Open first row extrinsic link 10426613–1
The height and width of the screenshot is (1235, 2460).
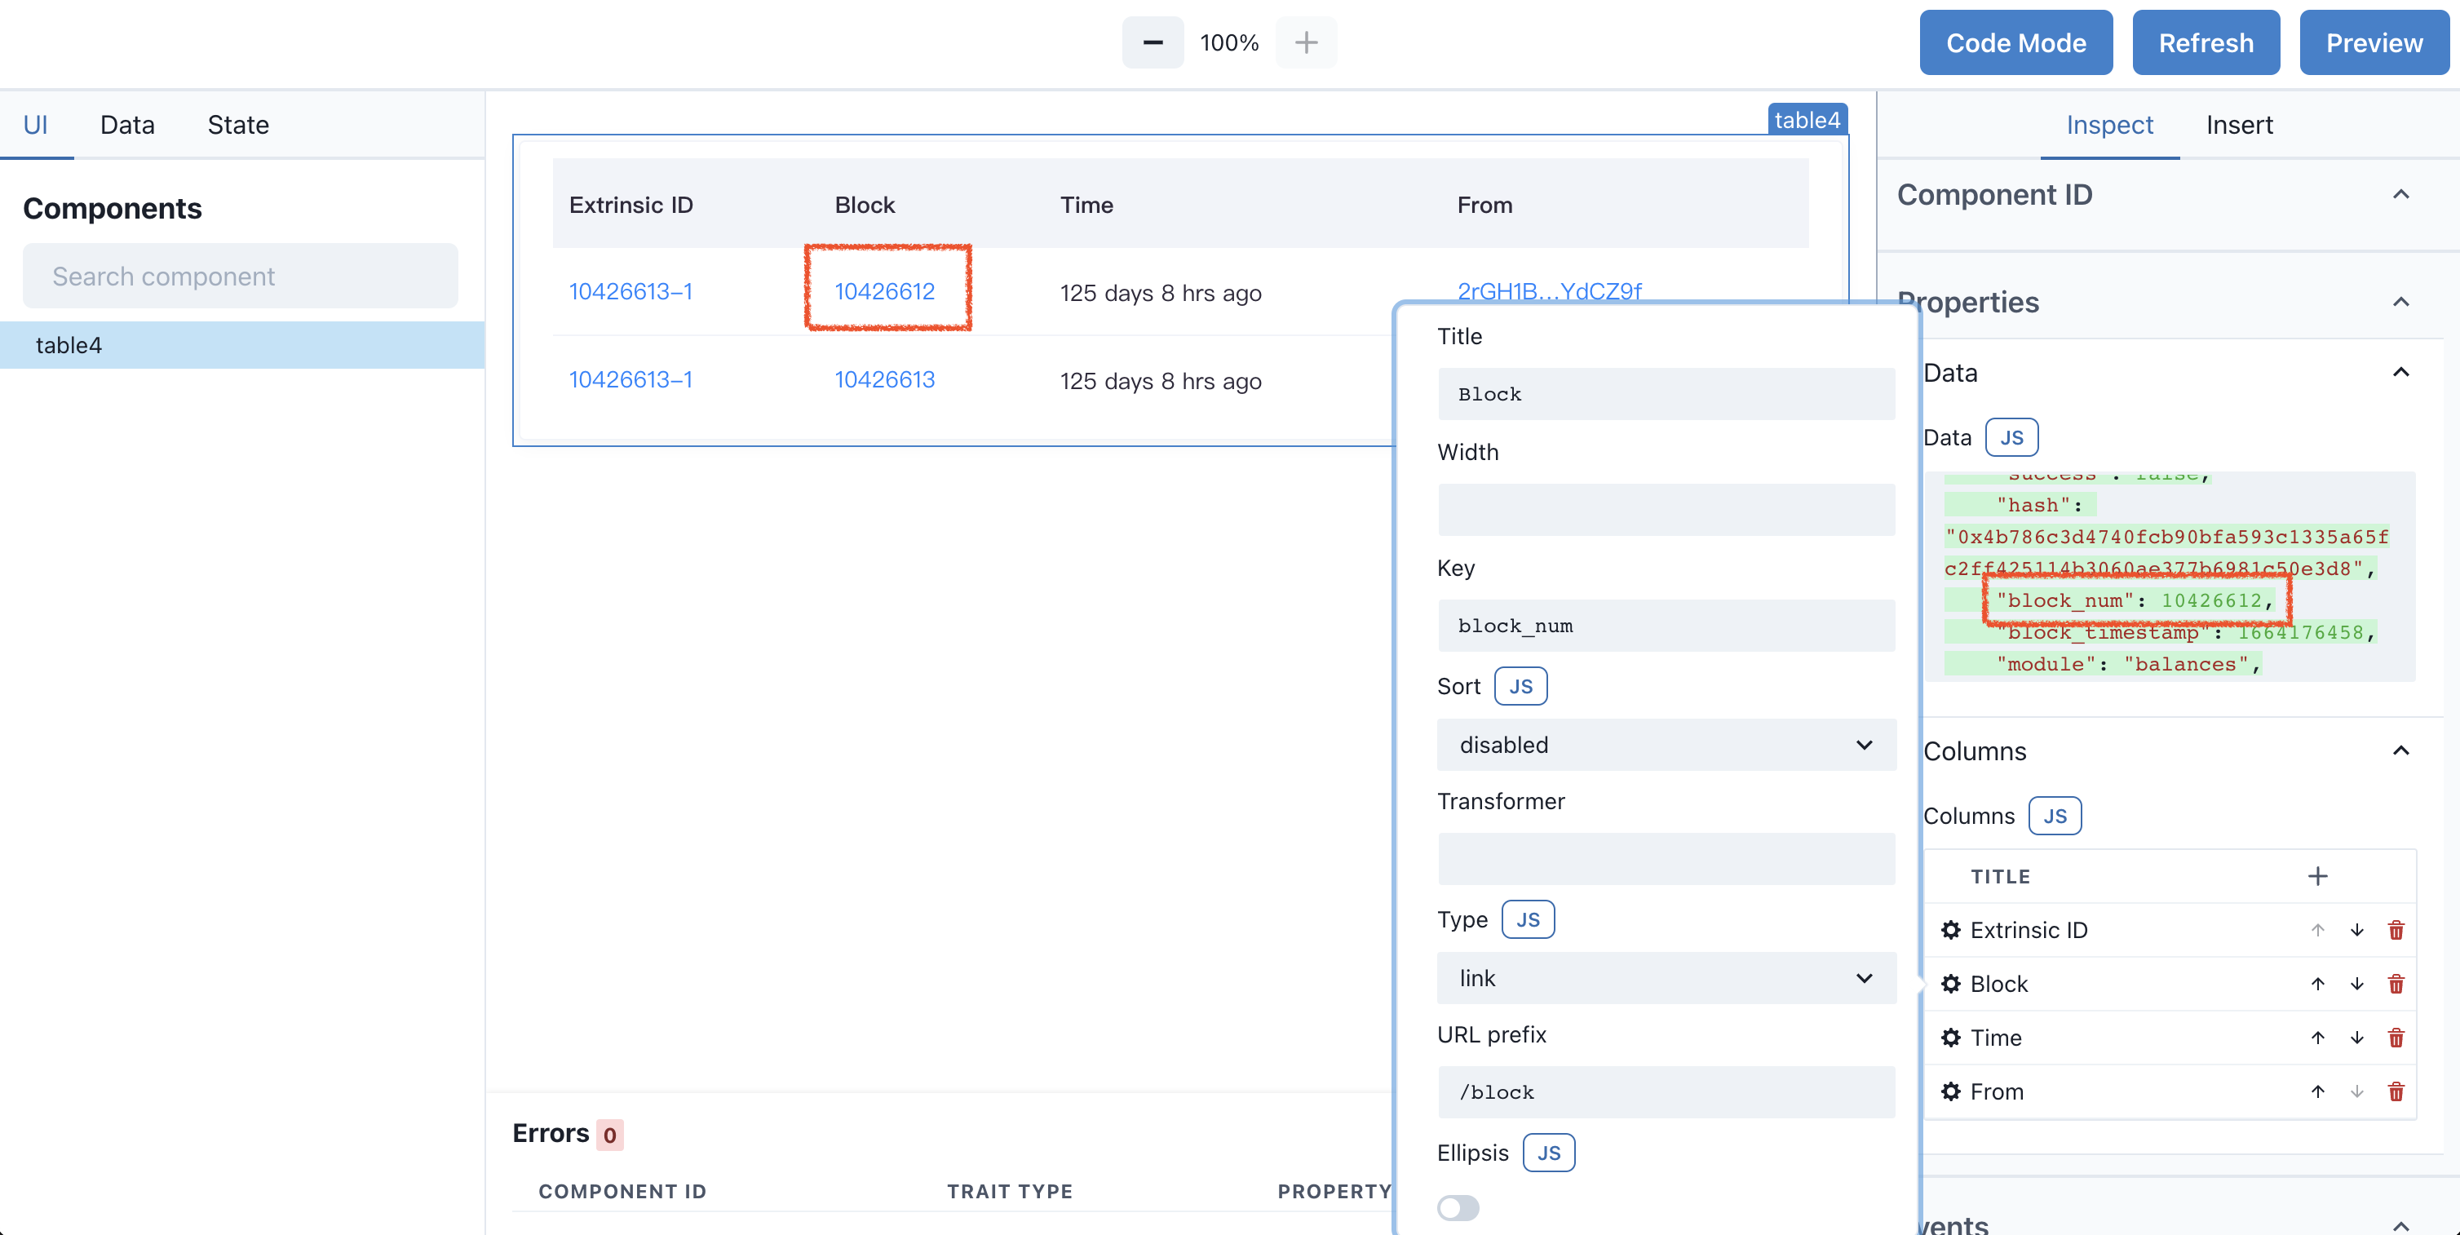point(630,291)
